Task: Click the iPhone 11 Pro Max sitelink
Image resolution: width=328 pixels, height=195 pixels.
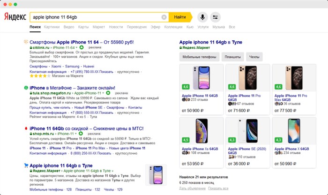Action: [x=90, y=148]
